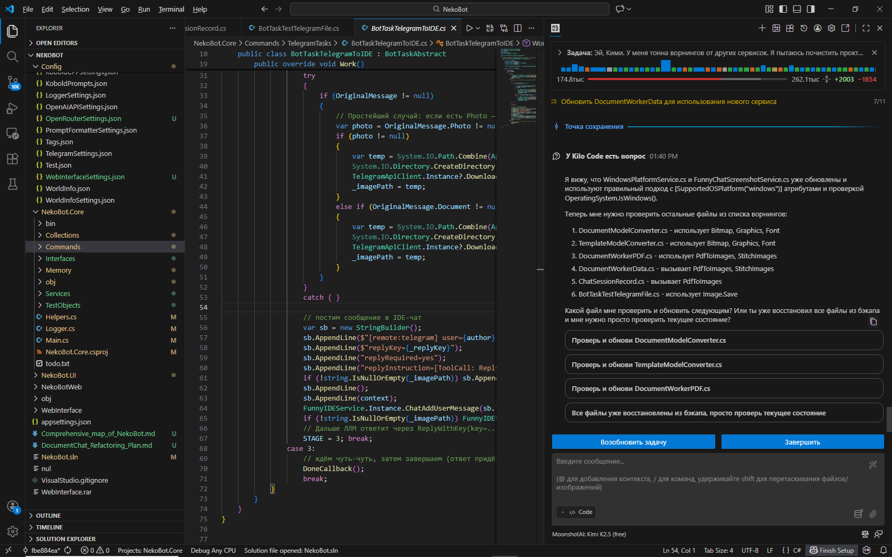Screen dimensions: 892x557
Task: Open the Code mode selector dropdown
Action: coord(577,512)
